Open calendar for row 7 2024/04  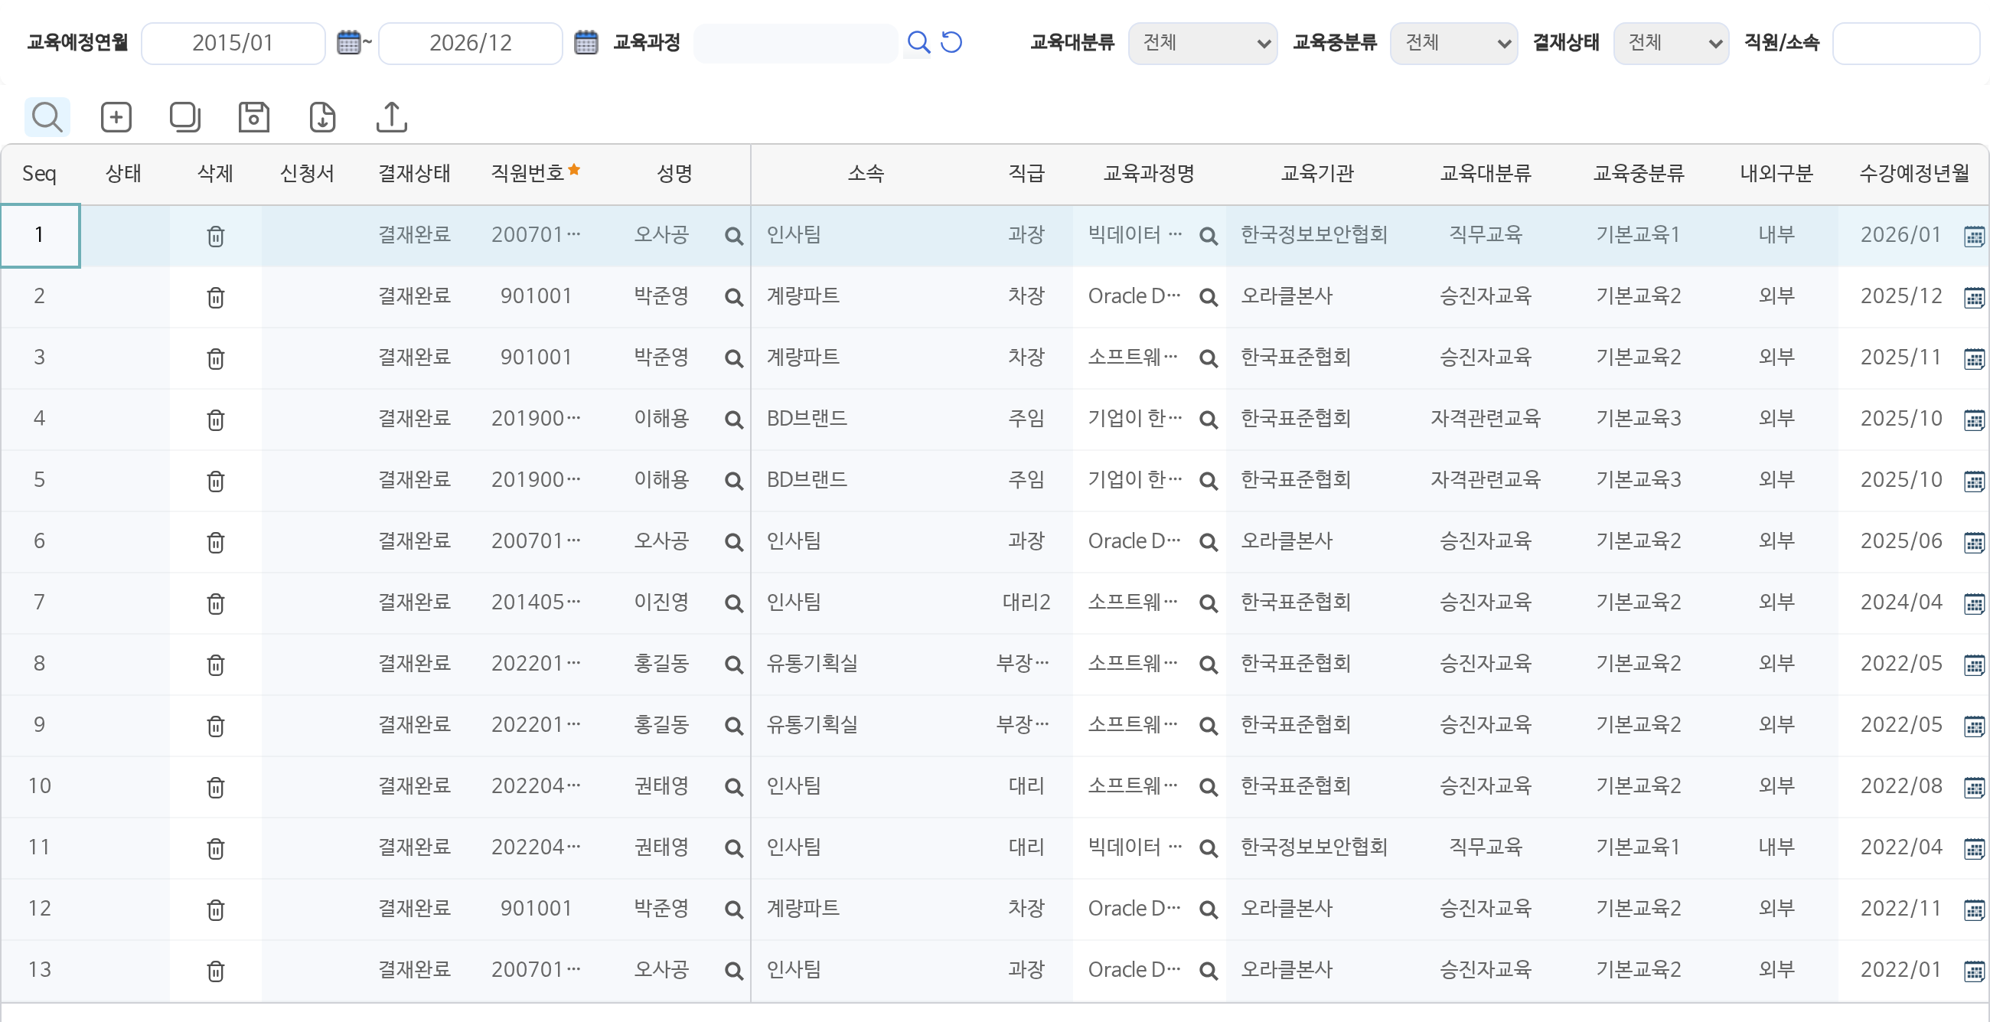tap(1974, 603)
